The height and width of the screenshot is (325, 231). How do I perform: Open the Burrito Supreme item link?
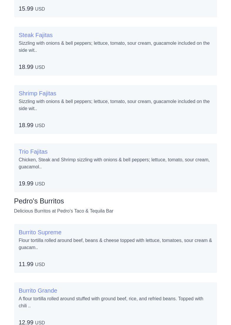(40, 232)
